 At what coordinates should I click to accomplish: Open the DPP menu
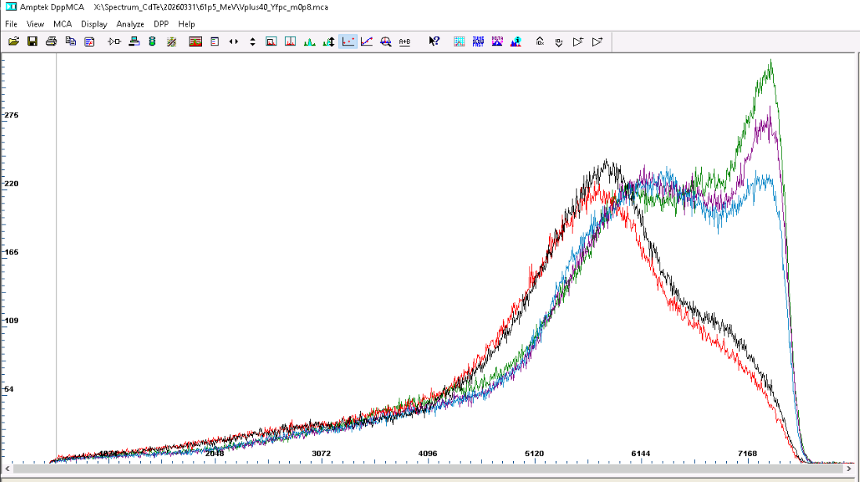161,24
